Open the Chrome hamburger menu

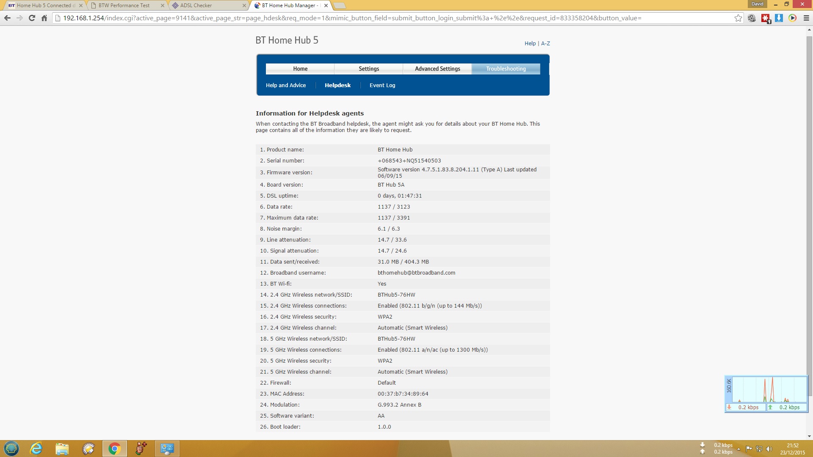(806, 18)
